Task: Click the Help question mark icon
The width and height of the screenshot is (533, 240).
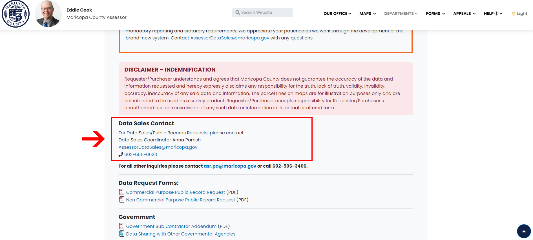Action: (x=496, y=14)
